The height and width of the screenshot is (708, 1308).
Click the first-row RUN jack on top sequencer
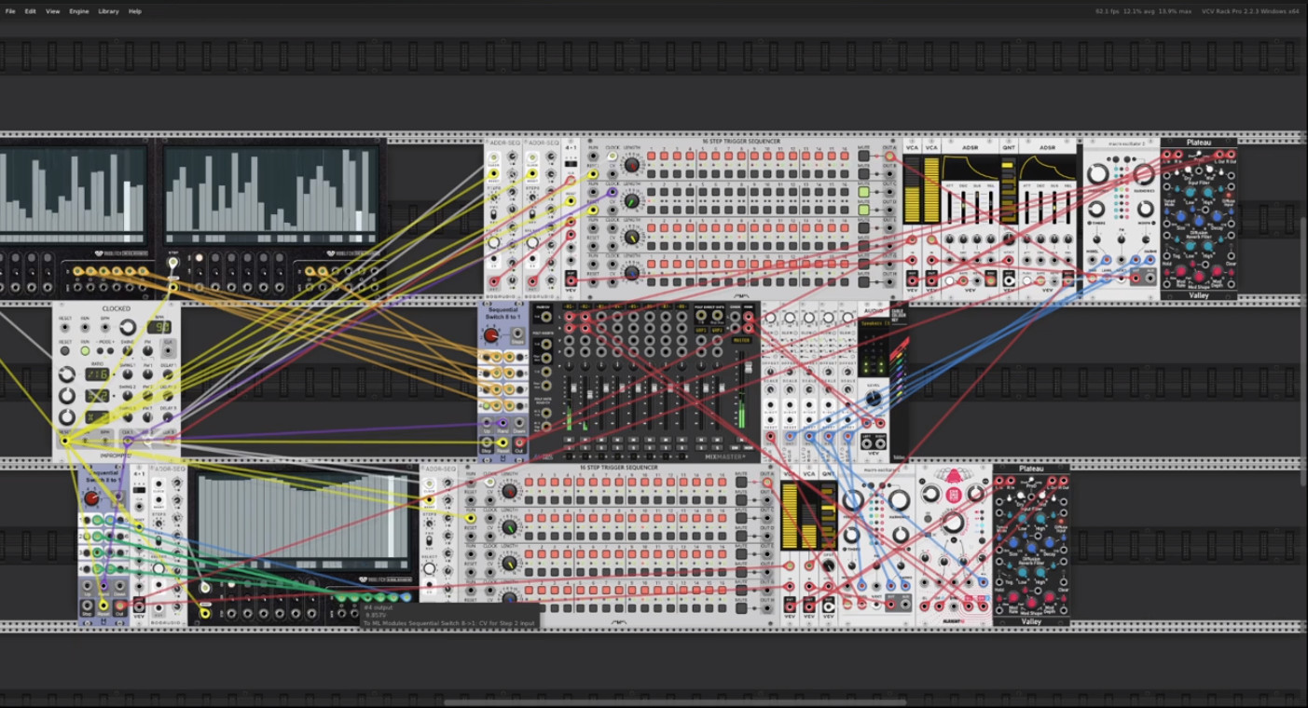coord(592,156)
